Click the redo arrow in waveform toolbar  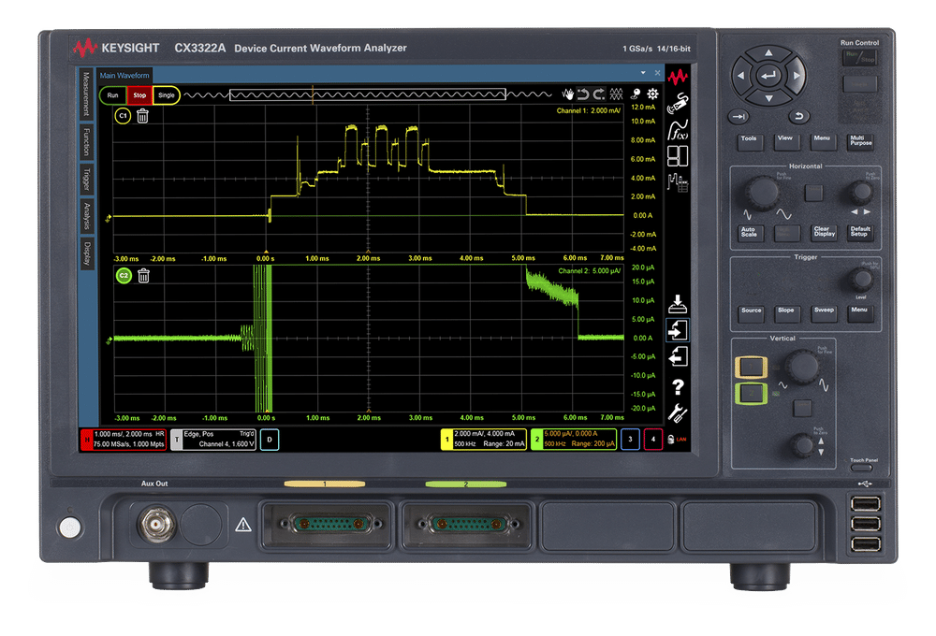point(599,94)
